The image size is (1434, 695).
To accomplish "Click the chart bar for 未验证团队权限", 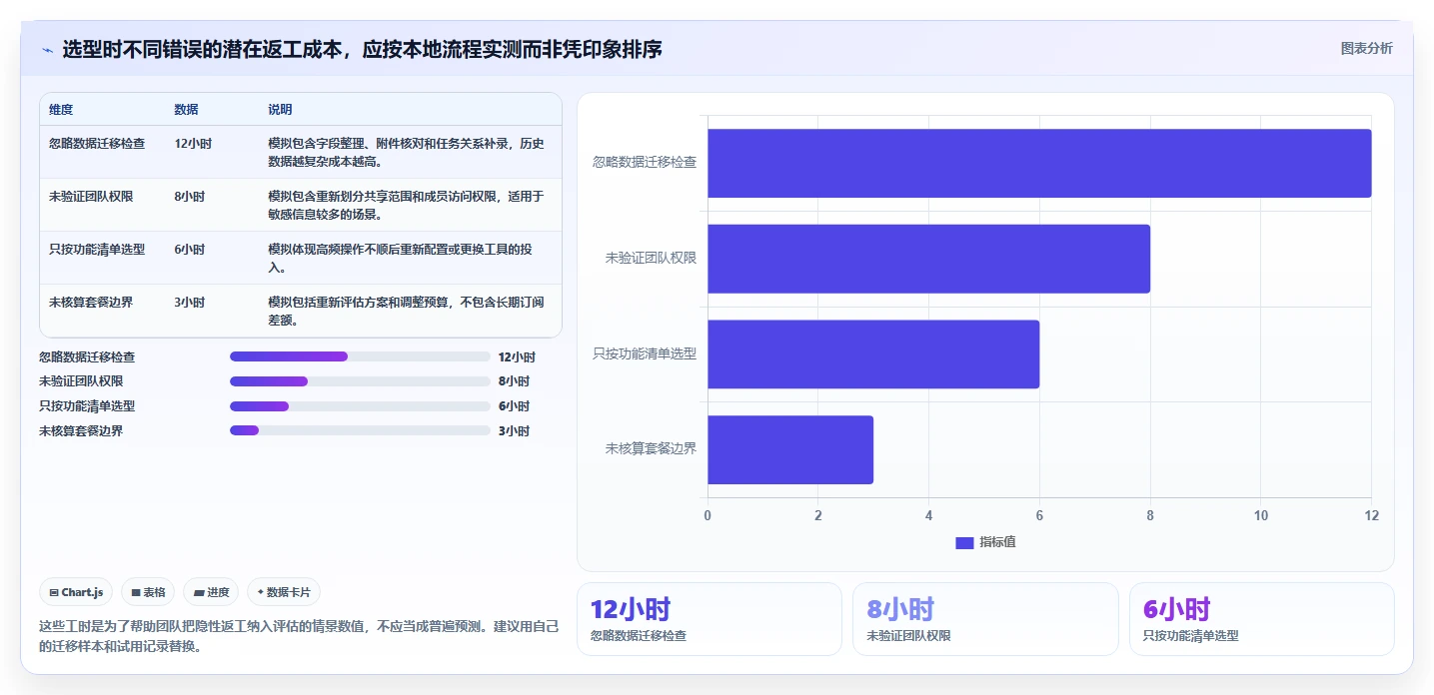I will point(928,259).
